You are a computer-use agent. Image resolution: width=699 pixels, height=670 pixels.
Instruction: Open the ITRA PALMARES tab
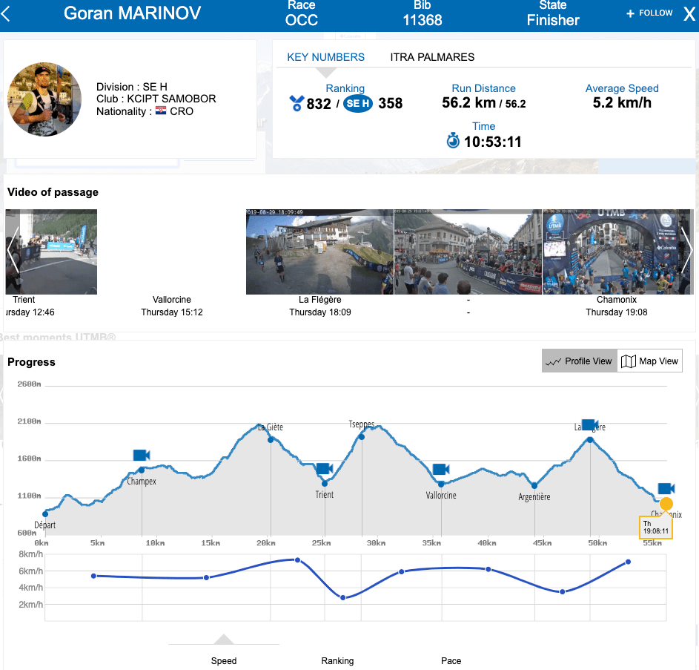click(432, 57)
